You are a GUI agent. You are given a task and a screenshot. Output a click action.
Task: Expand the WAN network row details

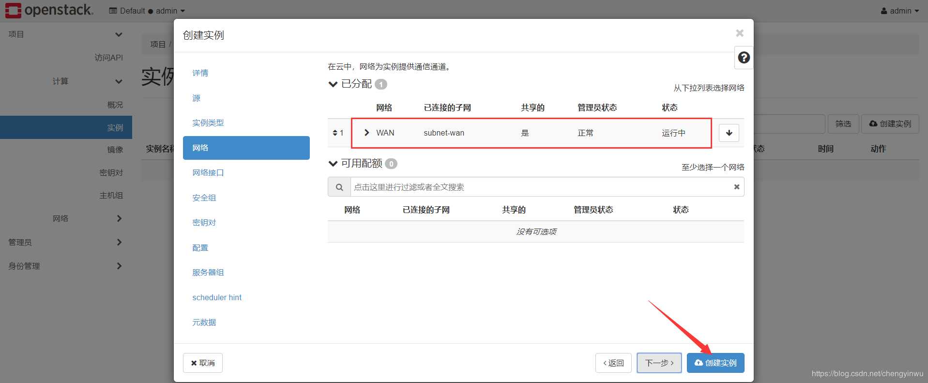366,133
